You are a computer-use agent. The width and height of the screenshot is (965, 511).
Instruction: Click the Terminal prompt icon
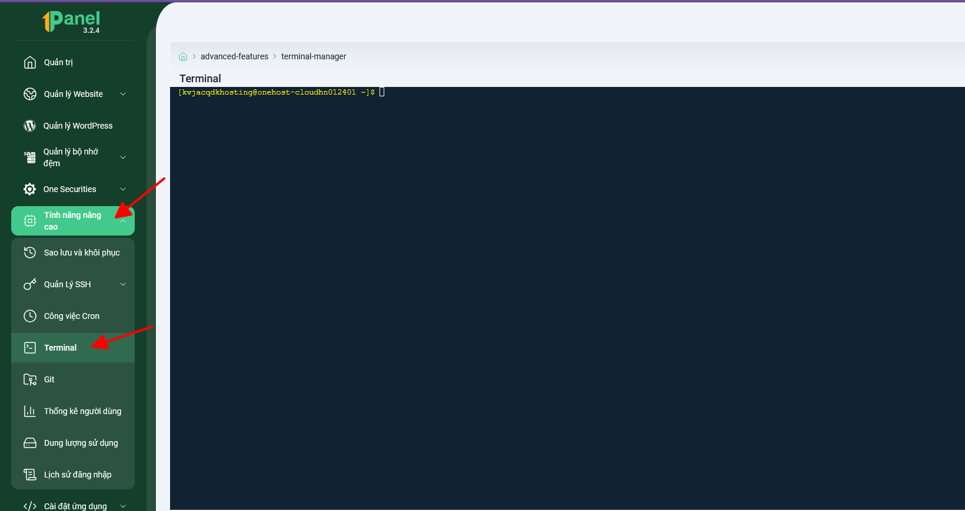[30, 348]
